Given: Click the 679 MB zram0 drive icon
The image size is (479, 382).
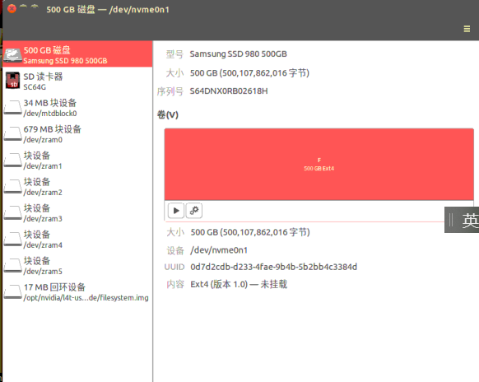Looking at the screenshot, I should pyautogui.click(x=13, y=134).
